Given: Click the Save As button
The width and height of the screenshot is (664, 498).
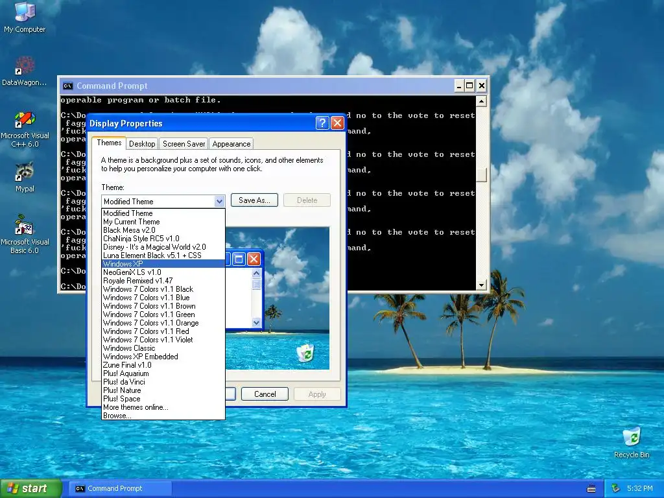Looking at the screenshot, I should pos(254,200).
